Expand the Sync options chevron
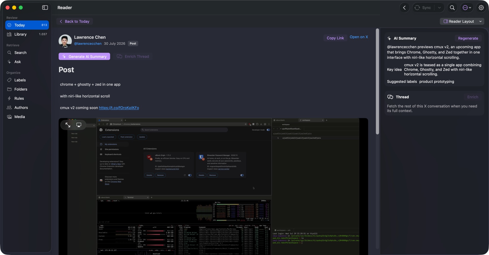Screen dimensions: 489x255 pos(439,8)
